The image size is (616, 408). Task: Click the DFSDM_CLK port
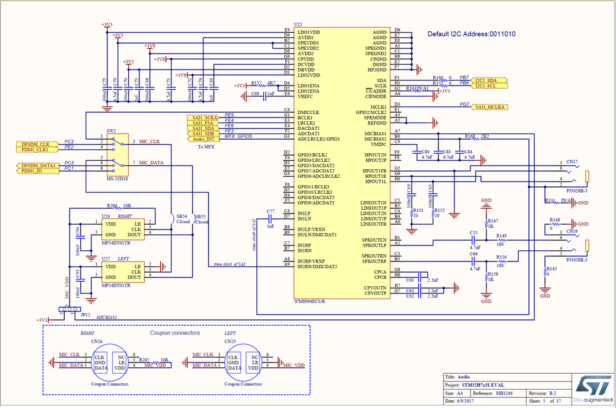click(x=38, y=144)
